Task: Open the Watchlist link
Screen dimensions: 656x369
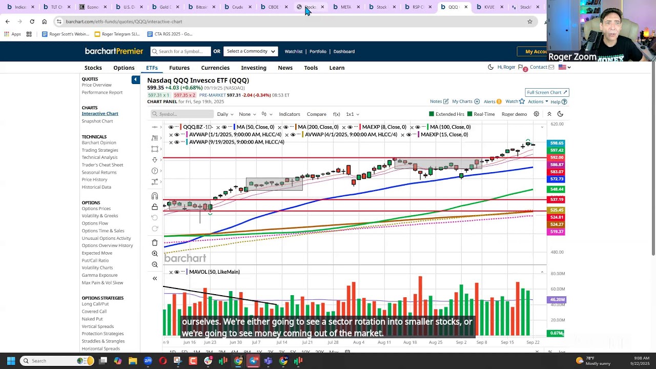Action: tap(294, 51)
